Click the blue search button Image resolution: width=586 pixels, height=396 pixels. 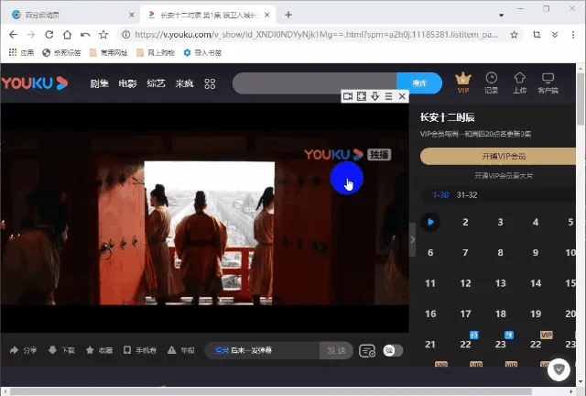(x=419, y=83)
